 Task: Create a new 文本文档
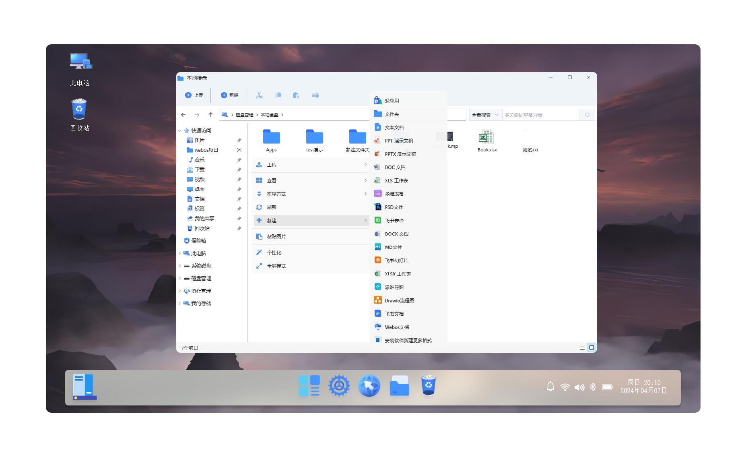[x=408, y=128]
